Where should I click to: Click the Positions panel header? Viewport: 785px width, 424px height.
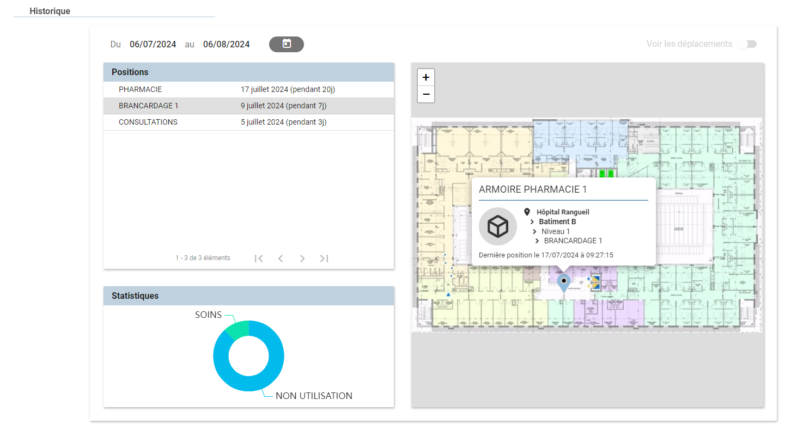point(248,72)
